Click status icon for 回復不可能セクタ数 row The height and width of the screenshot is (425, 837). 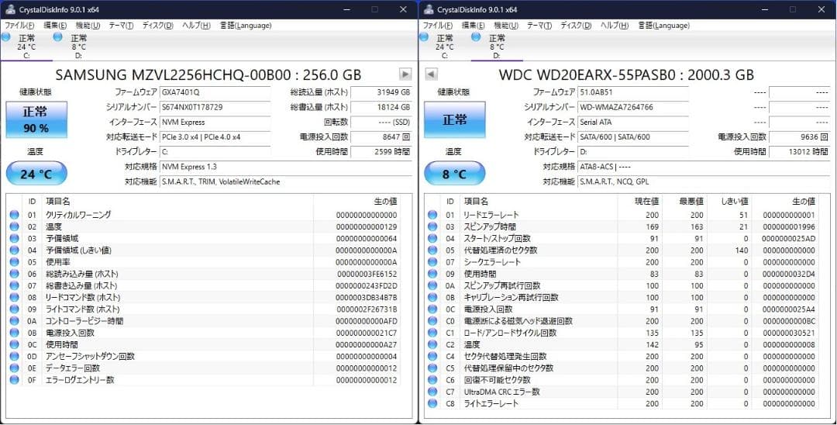pyautogui.click(x=432, y=379)
